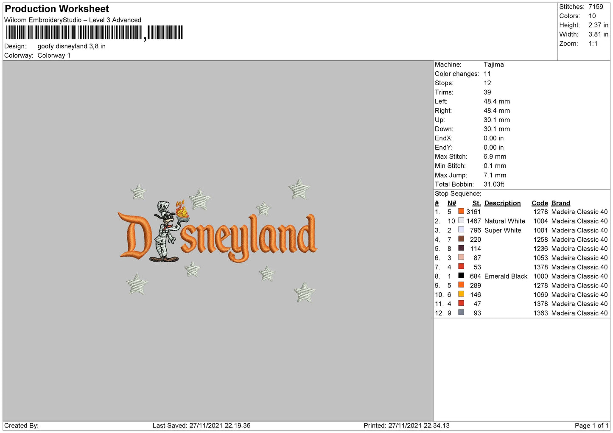This screenshot has width=613, height=433.
Task: Click the Zoom value 1:1
Action: 593,44
